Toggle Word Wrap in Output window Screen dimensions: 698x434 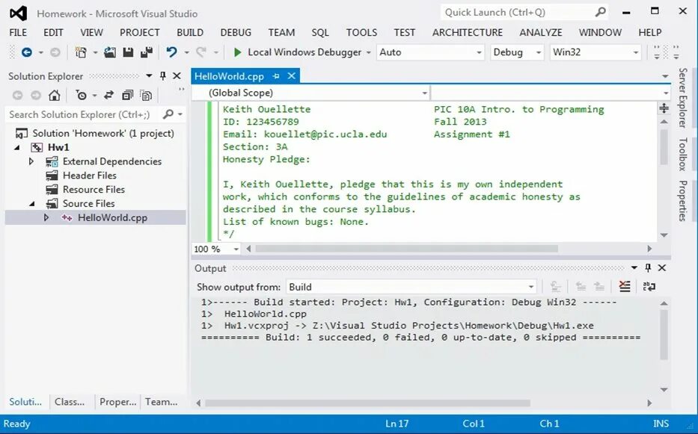click(x=649, y=287)
